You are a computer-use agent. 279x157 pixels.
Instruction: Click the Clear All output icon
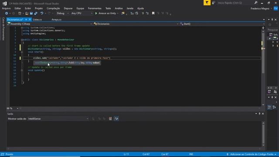110,119
